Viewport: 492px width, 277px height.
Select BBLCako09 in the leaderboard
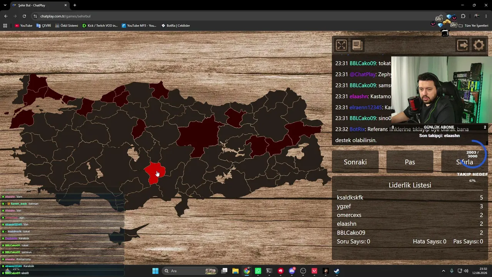351,233
